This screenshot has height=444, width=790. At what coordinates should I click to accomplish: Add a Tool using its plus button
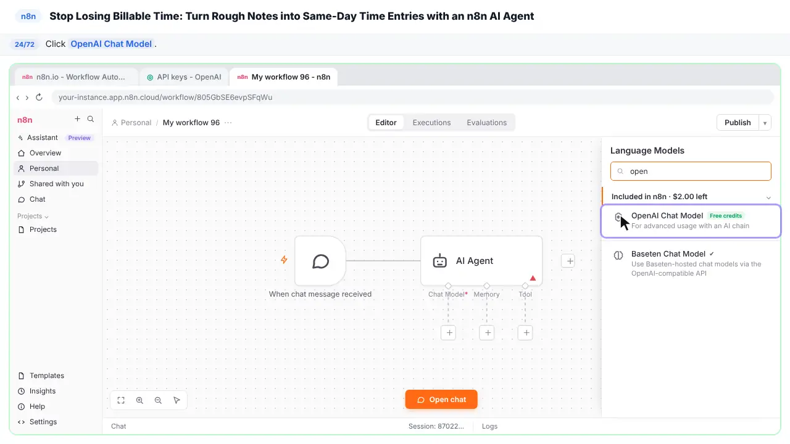tap(525, 333)
